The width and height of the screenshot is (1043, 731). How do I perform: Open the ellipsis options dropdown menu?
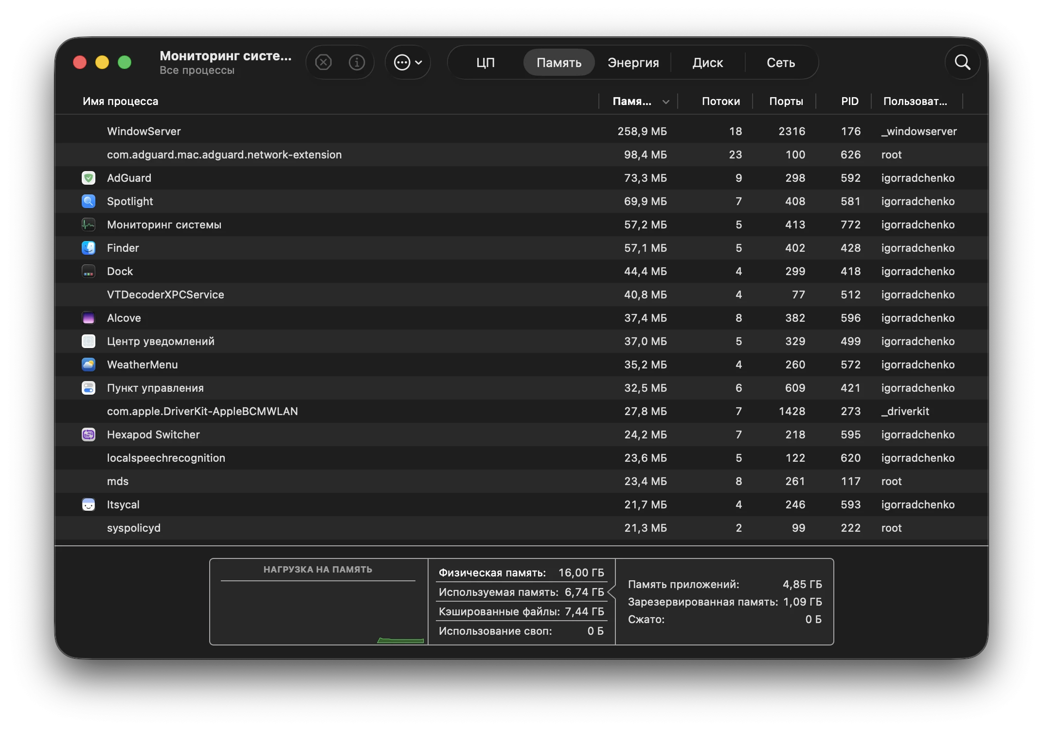408,62
